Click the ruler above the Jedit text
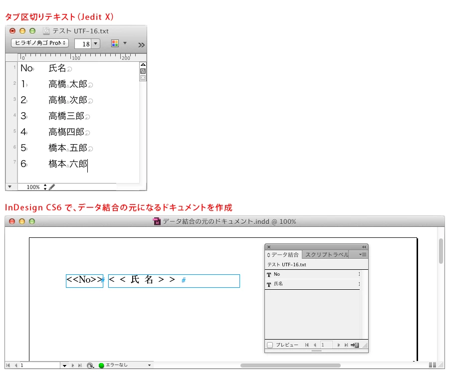449x375 pixels. point(78,57)
